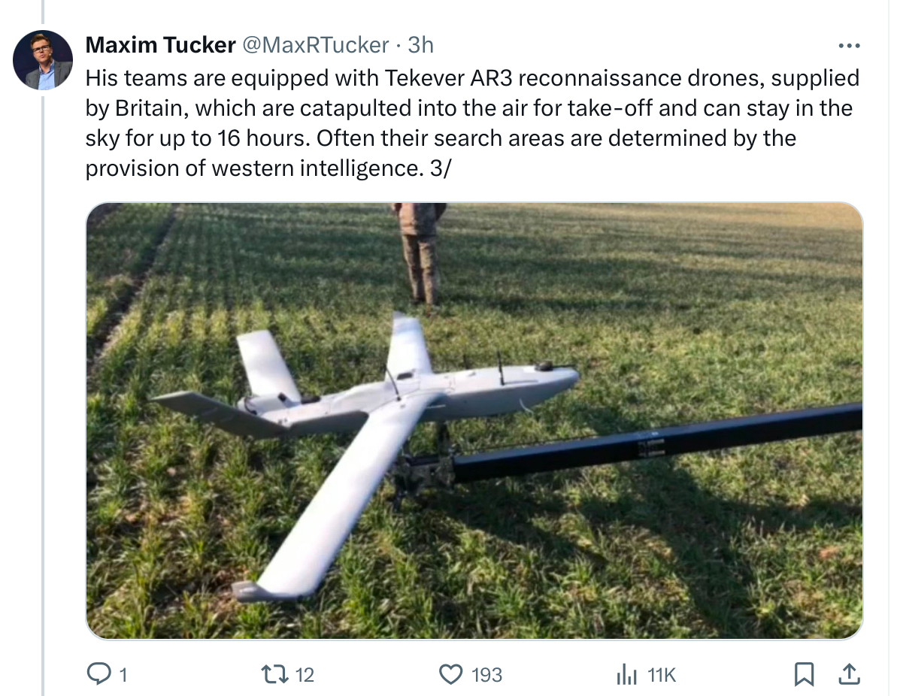Bookmark this tweet
This screenshot has width=897, height=696.
pos(804,674)
